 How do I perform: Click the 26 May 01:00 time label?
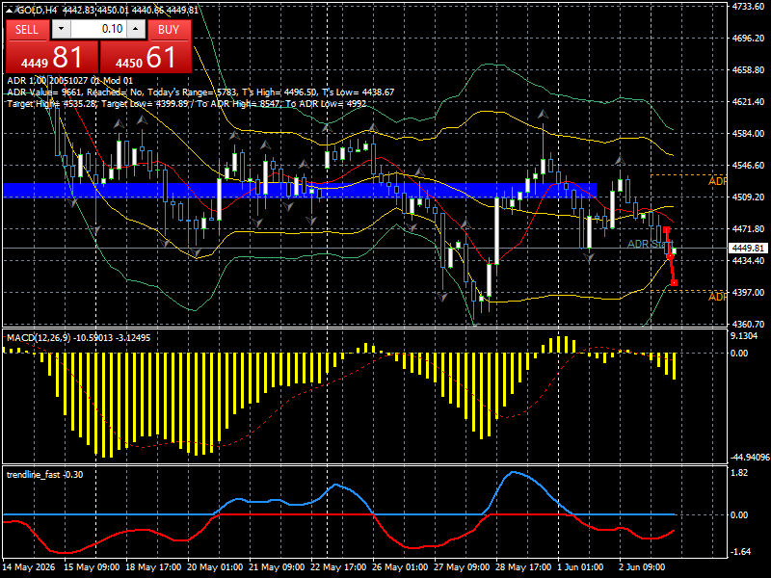[400, 566]
